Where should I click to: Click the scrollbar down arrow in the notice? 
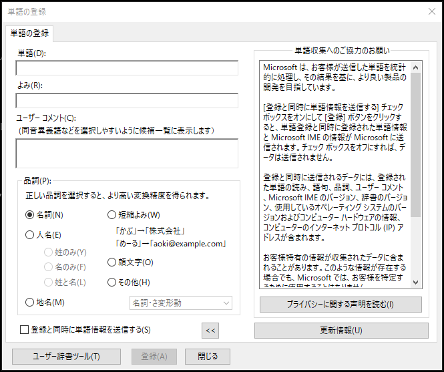point(416,283)
